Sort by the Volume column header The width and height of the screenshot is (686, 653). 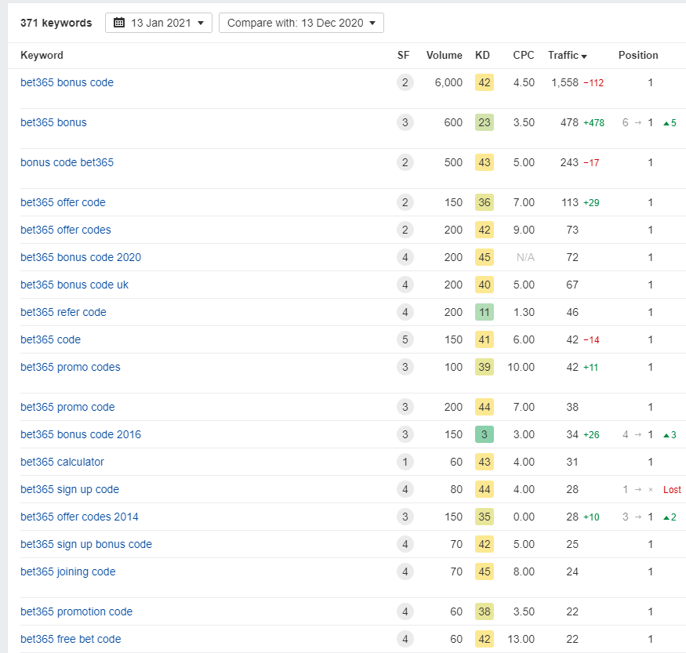444,56
